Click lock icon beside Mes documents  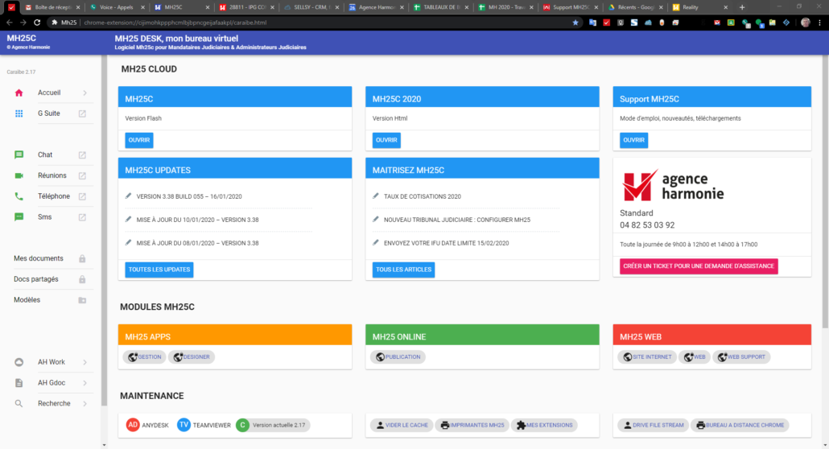(x=82, y=258)
